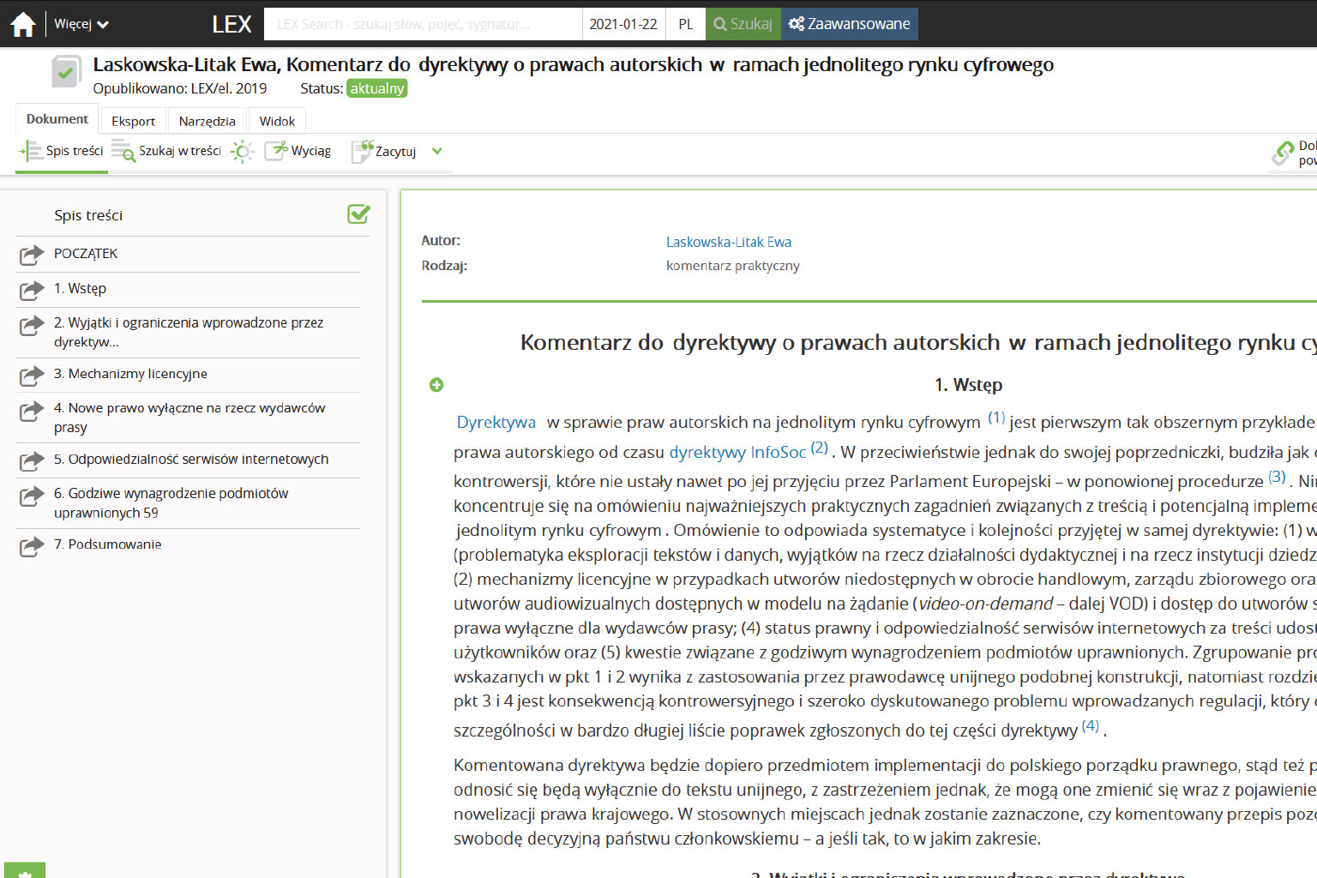1317x878 pixels.
Task: Expand the Więcej dropdown menu
Action: pyautogui.click(x=81, y=24)
